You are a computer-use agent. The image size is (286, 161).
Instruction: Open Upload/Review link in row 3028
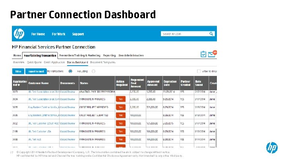68,107
